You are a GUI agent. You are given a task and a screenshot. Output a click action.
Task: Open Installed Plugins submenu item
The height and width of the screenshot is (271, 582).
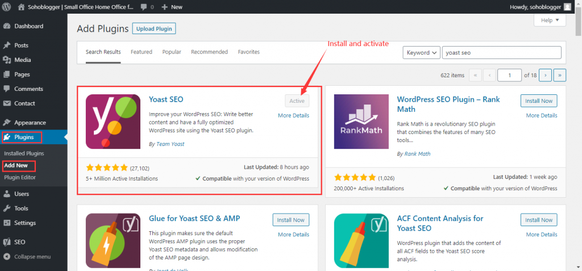tap(24, 153)
